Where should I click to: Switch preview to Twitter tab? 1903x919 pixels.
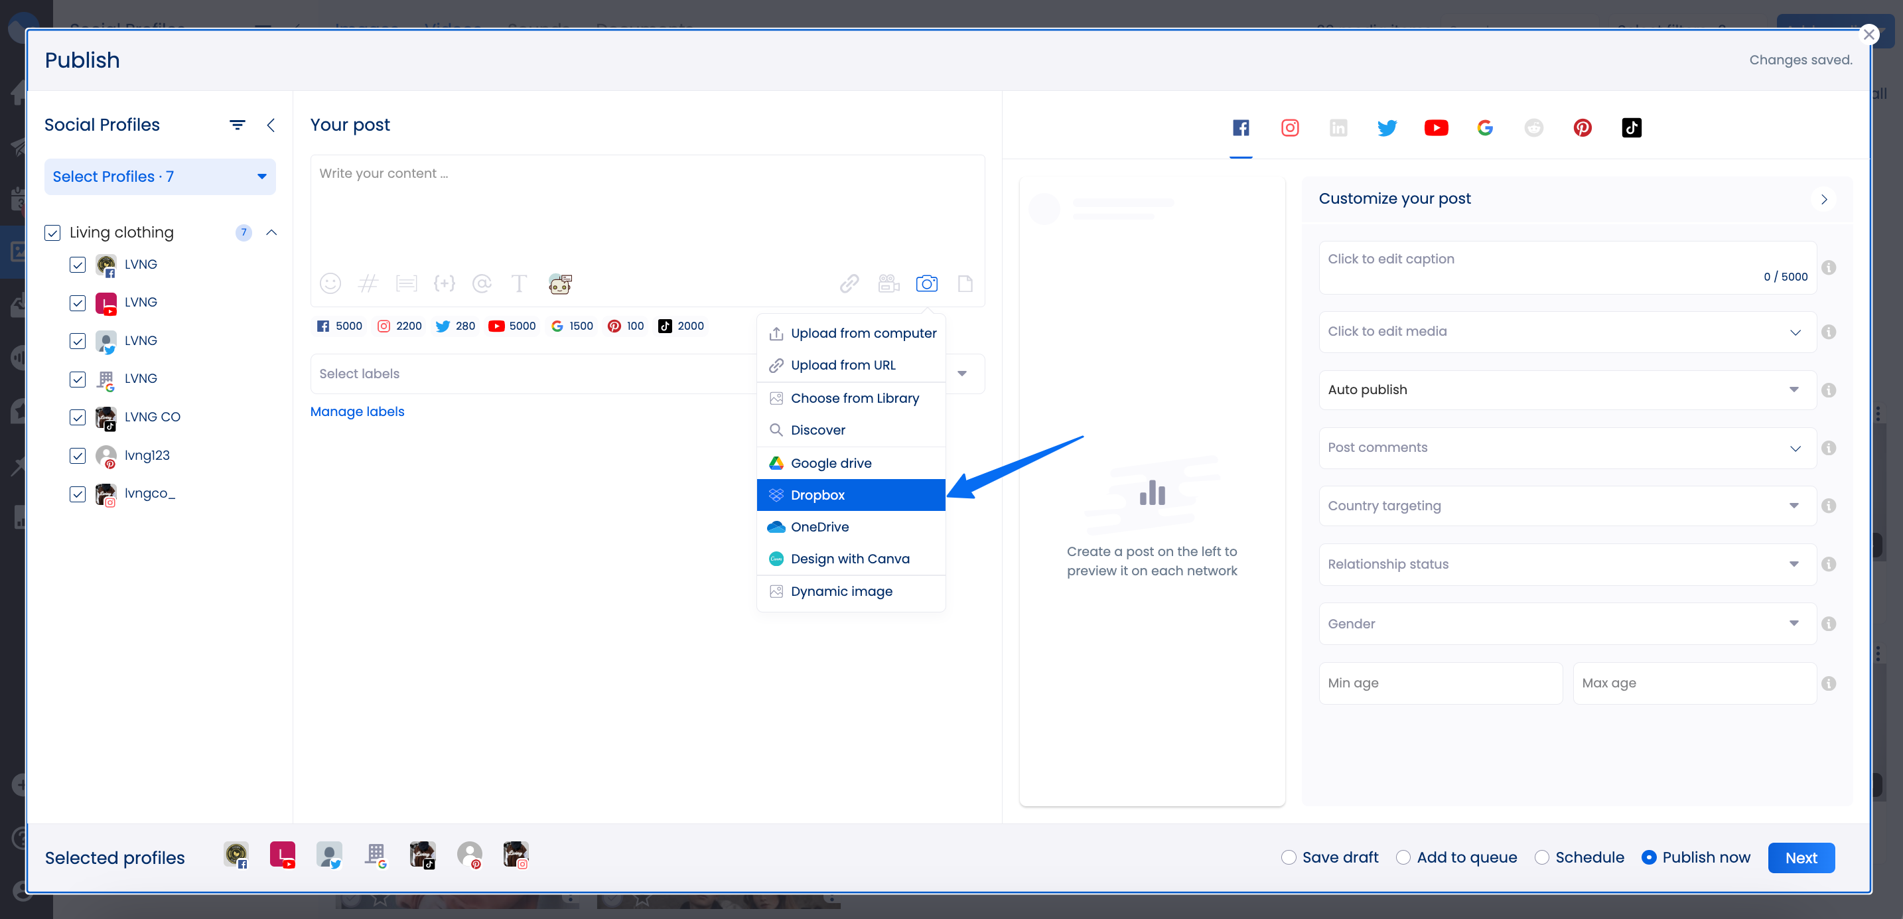click(x=1387, y=128)
